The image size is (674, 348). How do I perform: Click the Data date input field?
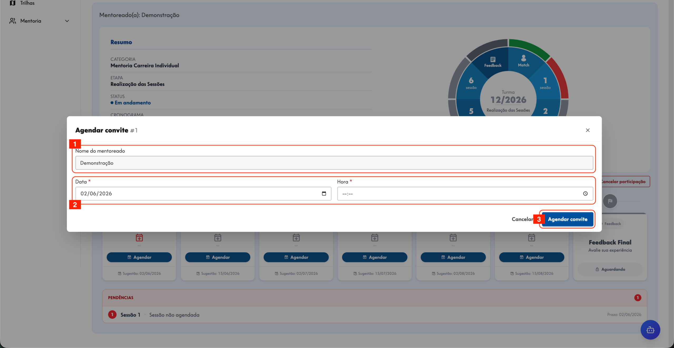point(203,193)
